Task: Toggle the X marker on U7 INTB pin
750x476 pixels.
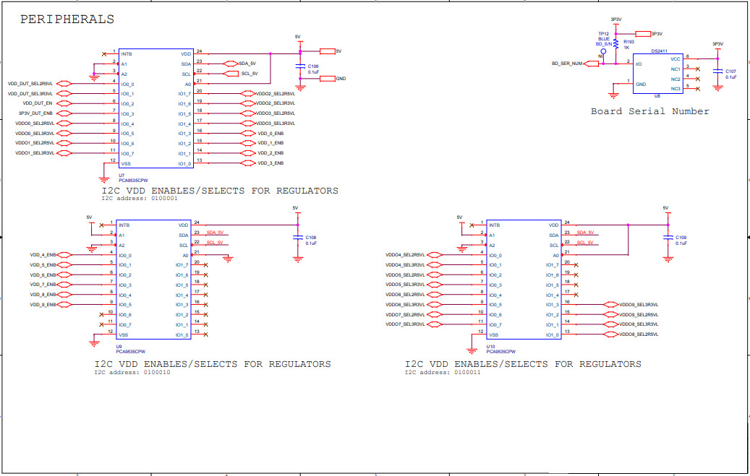Action: (103, 53)
